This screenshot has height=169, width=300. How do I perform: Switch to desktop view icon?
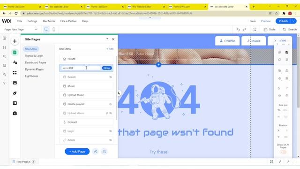[46, 29]
